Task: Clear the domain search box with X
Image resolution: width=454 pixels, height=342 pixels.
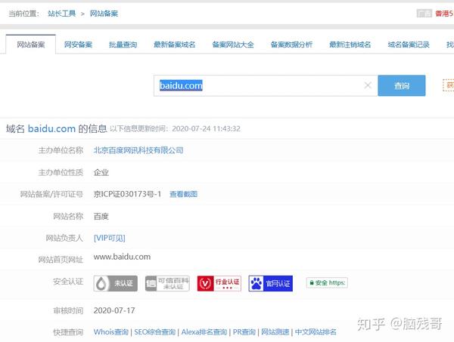Action: 368,85
